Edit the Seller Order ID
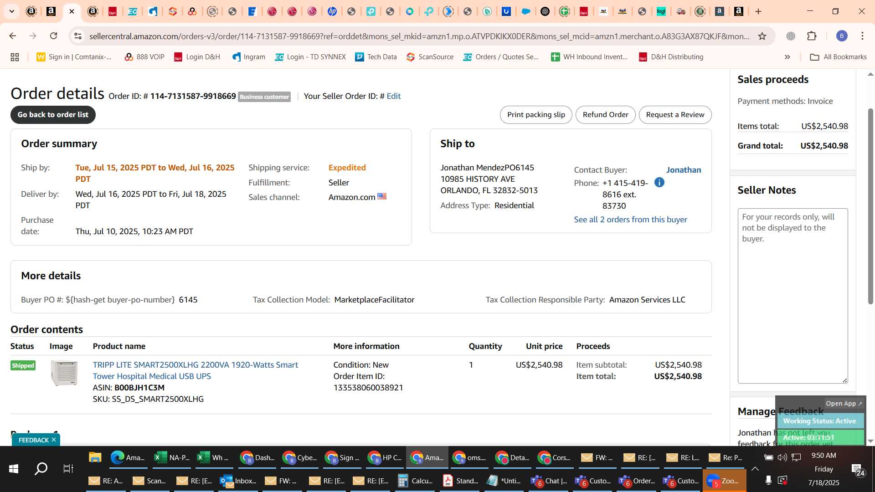 click(x=394, y=96)
